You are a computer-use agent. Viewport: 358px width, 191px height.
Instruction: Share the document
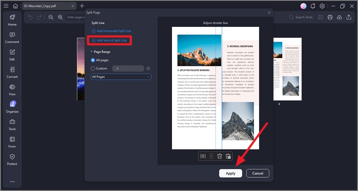point(349,17)
